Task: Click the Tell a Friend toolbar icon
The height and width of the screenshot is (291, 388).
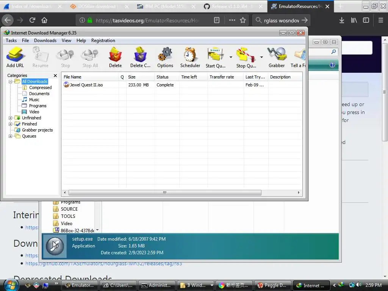Action: pos(299,57)
